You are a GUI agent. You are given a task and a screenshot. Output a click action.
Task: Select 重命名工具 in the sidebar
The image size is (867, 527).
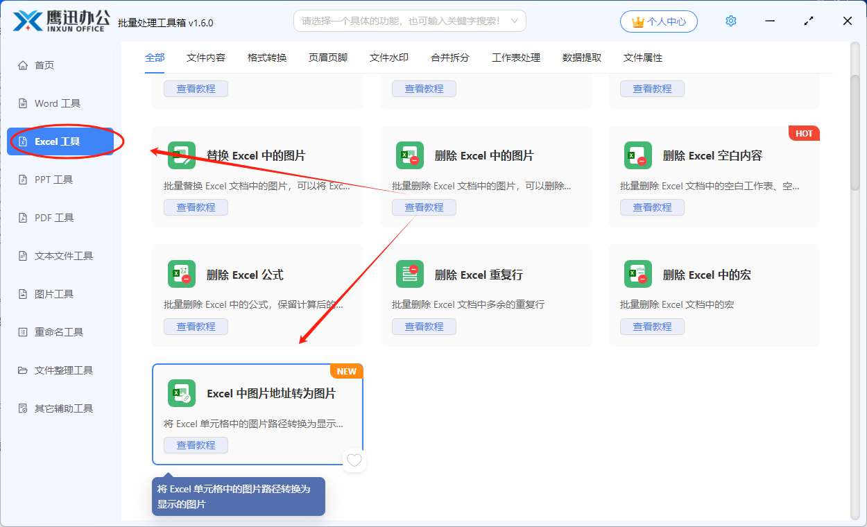(59, 332)
